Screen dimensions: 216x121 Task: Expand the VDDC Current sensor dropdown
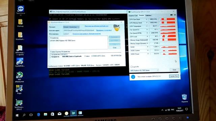coord(148,50)
